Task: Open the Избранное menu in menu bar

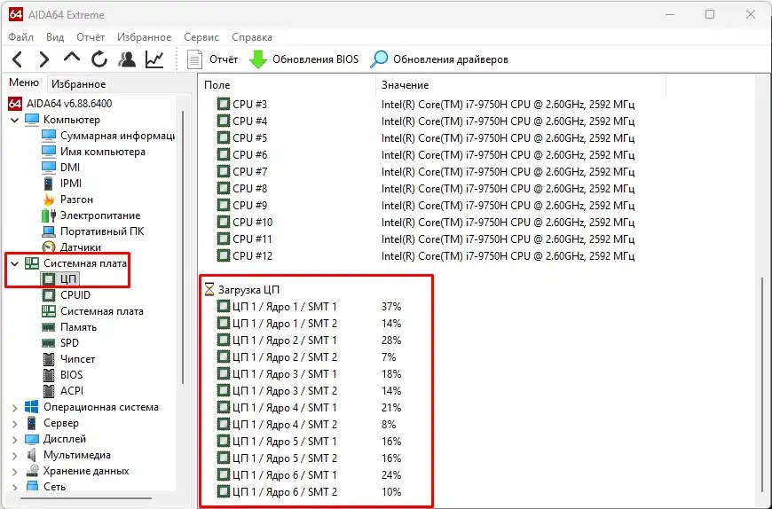Action: [x=145, y=37]
